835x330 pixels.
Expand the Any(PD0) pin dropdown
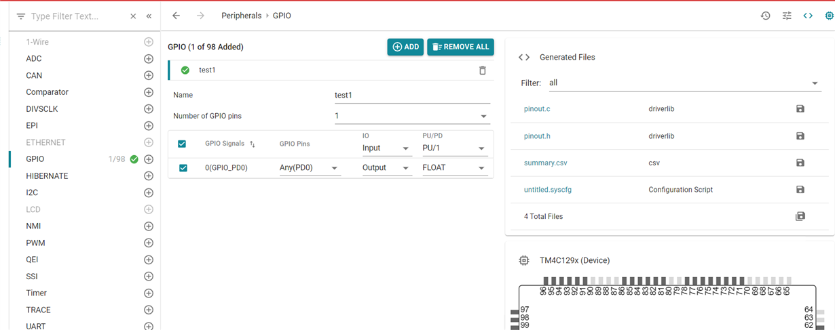(310, 167)
